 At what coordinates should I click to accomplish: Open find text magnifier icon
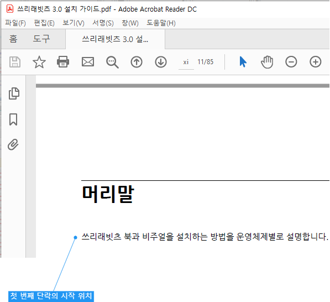[112, 62]
